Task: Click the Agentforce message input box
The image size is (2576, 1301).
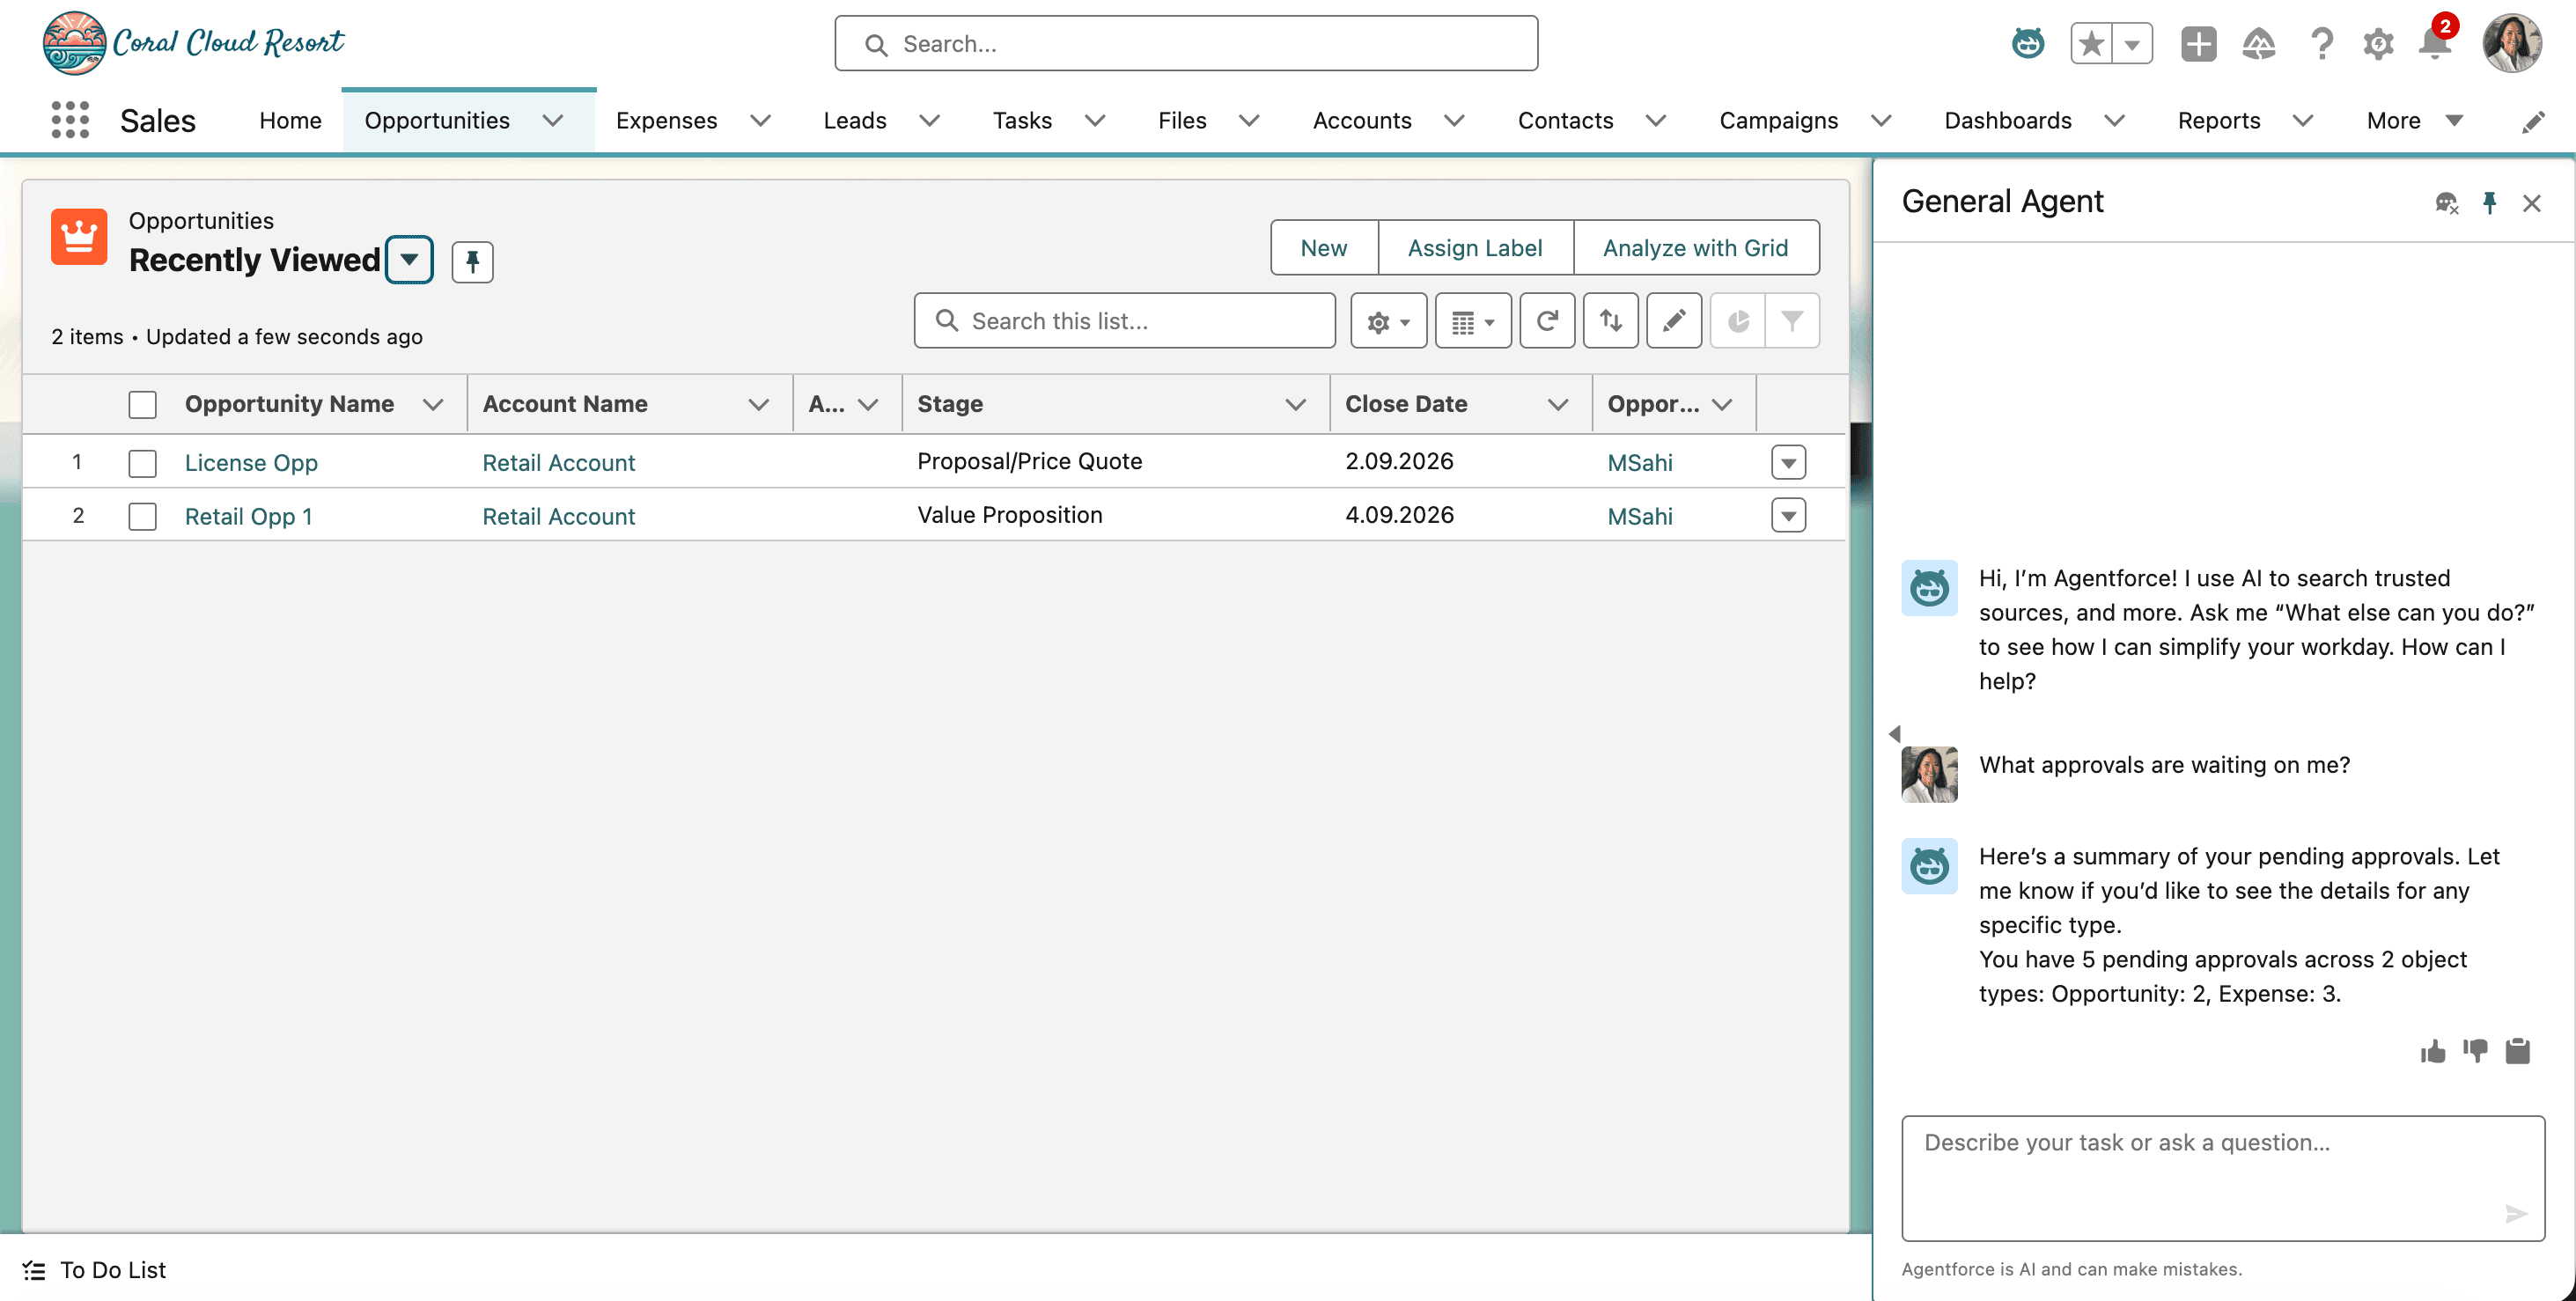Action: (2222, 1178)
